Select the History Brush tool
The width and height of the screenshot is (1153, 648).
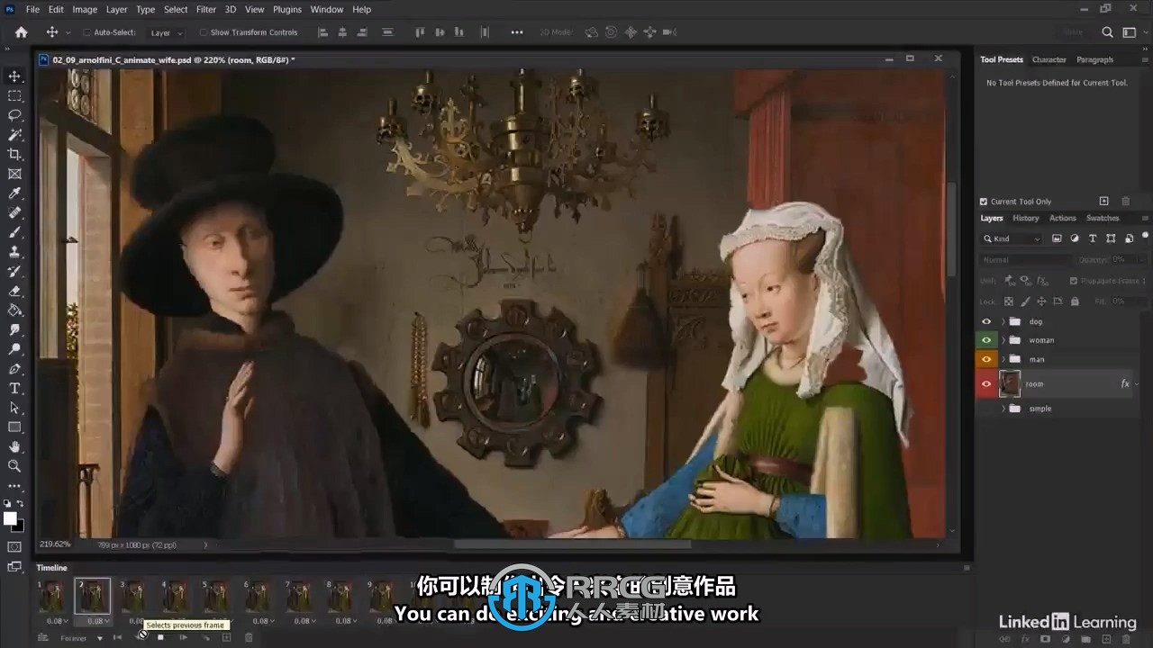(x=14, y=271)
